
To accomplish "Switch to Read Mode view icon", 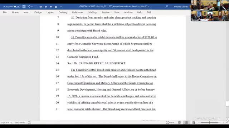I will [179, 123].
